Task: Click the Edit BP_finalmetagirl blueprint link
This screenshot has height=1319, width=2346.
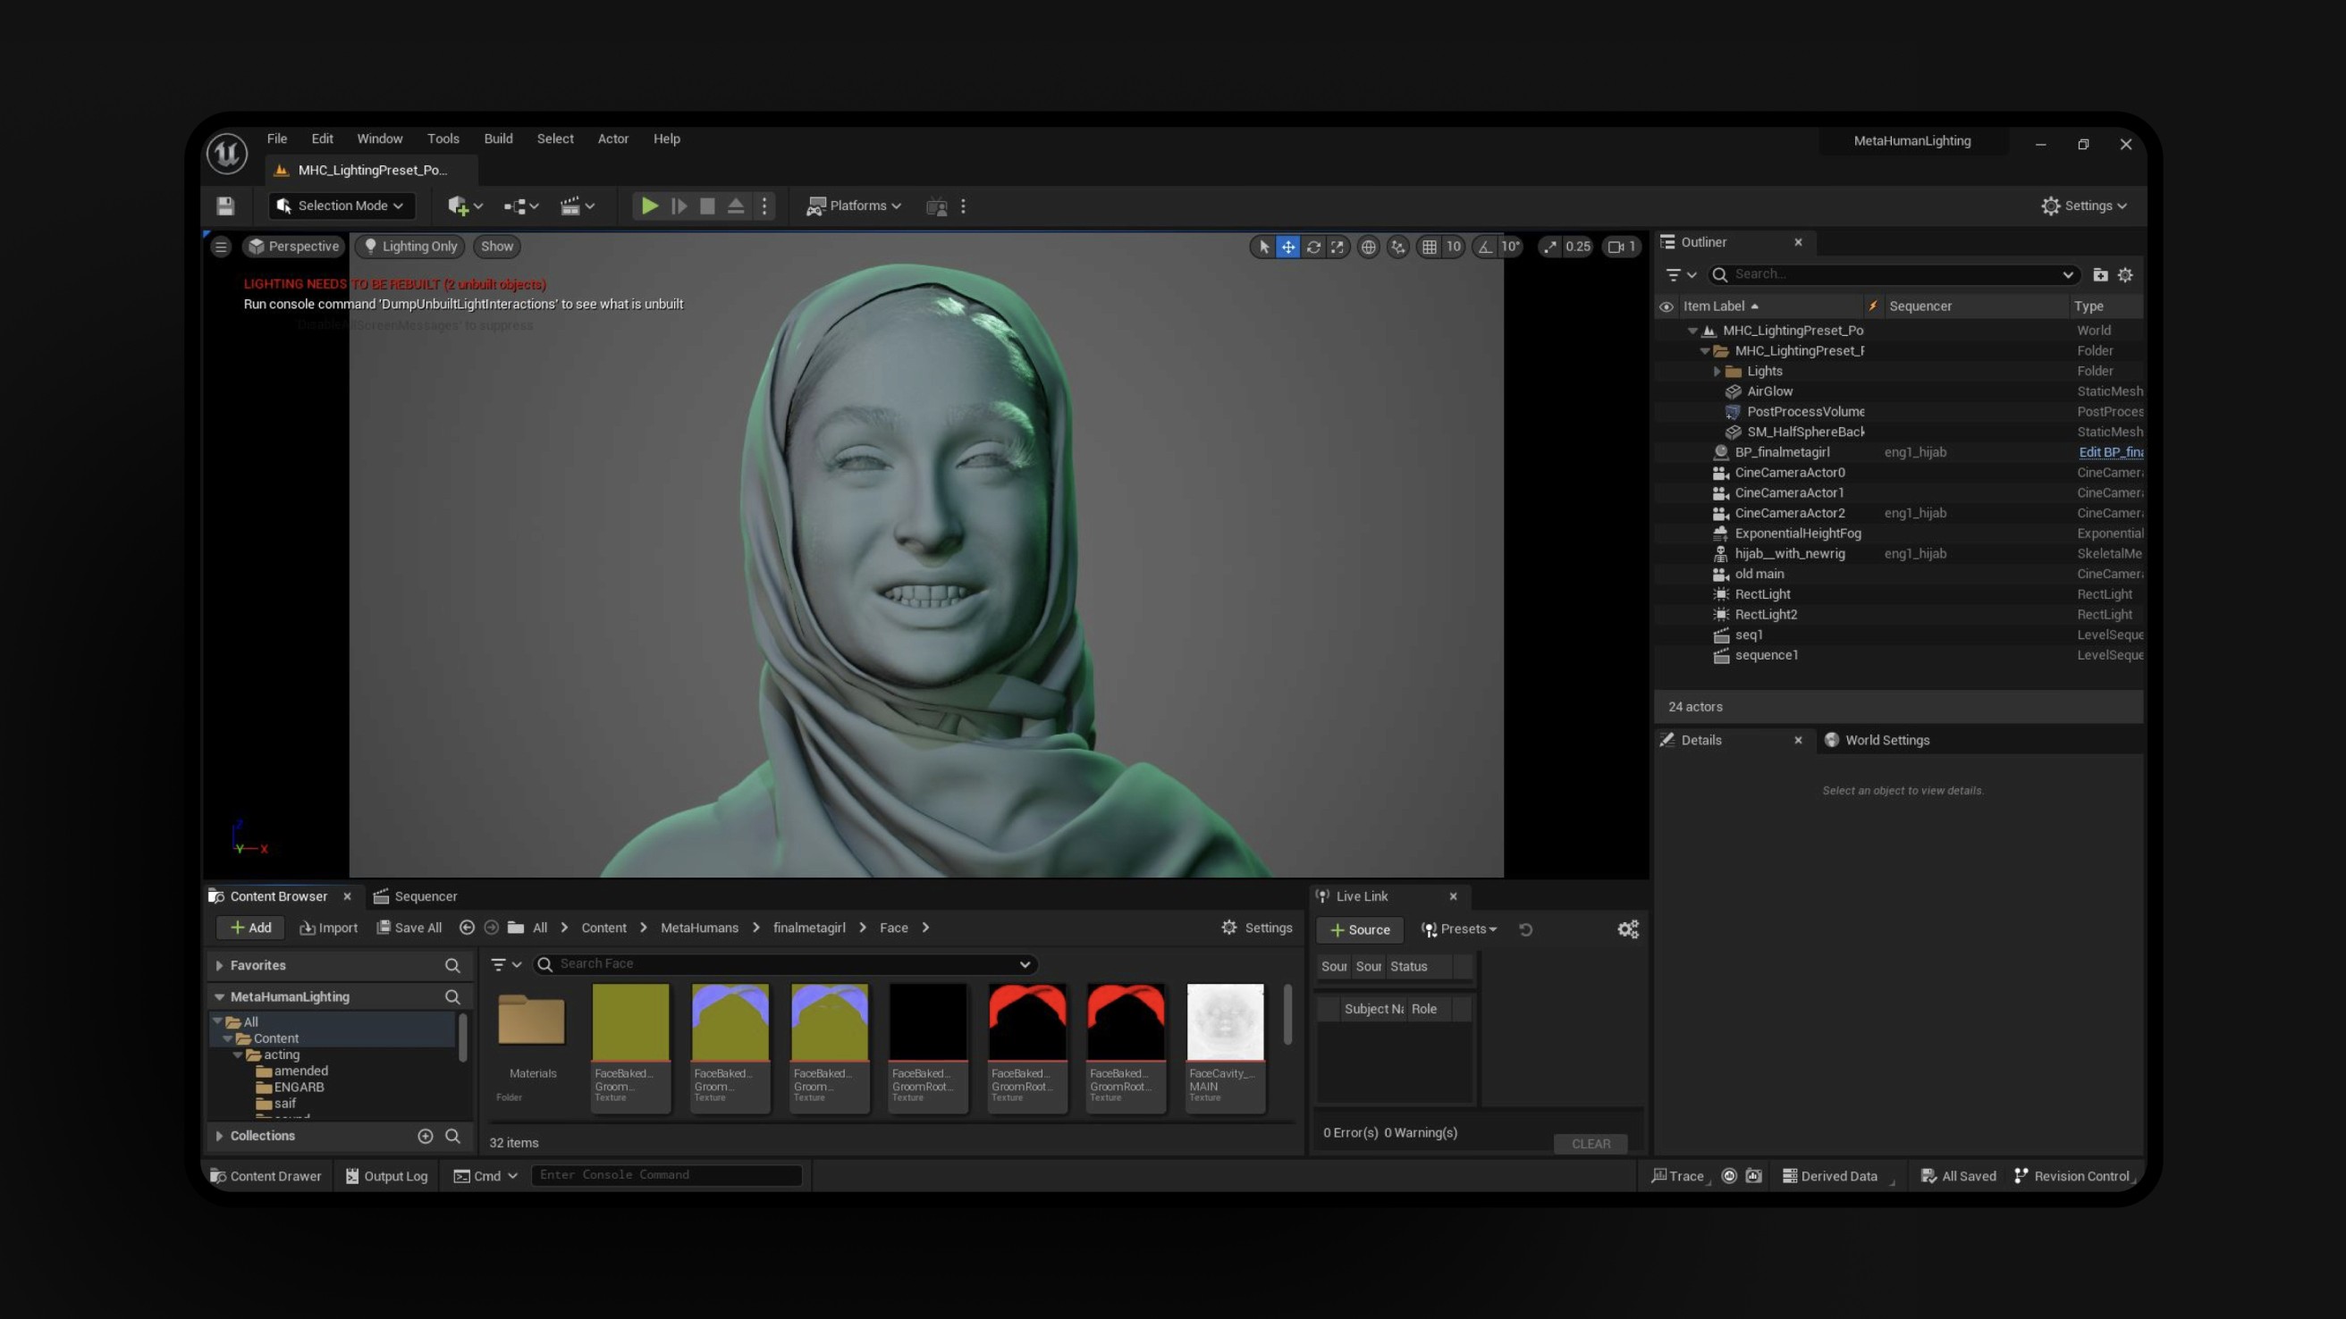Action: (x=2109, y=452)
